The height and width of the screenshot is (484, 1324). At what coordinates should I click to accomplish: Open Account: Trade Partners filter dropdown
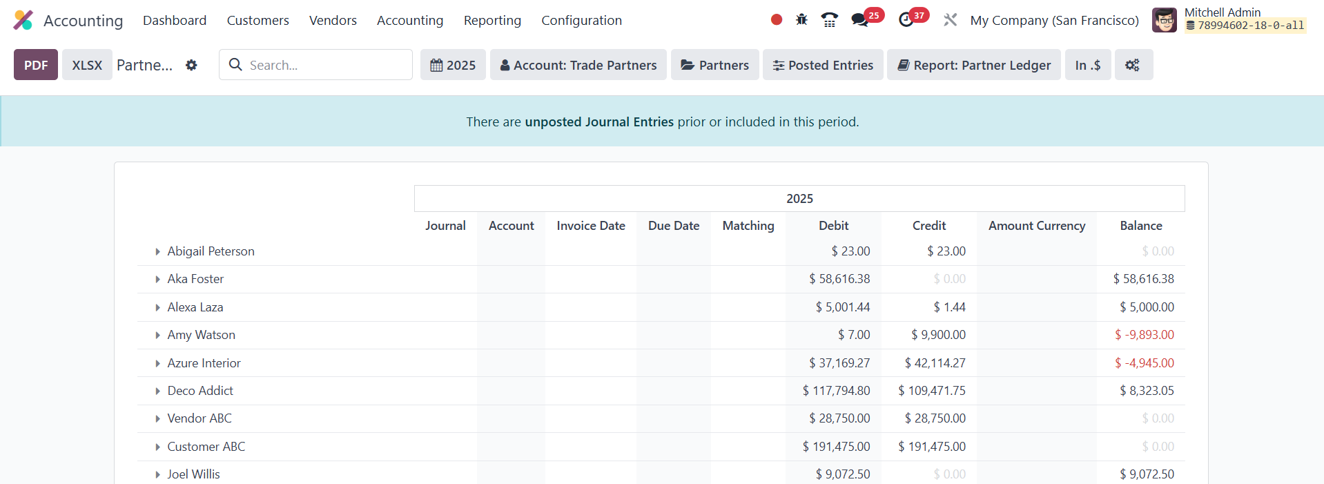(578, 65)
